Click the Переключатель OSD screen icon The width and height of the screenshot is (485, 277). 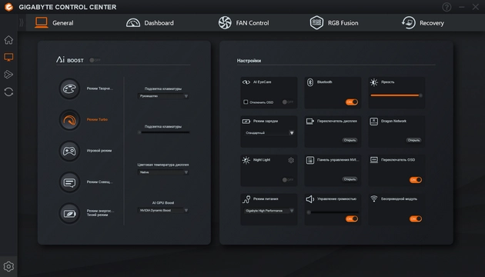(x=374, y=160)
